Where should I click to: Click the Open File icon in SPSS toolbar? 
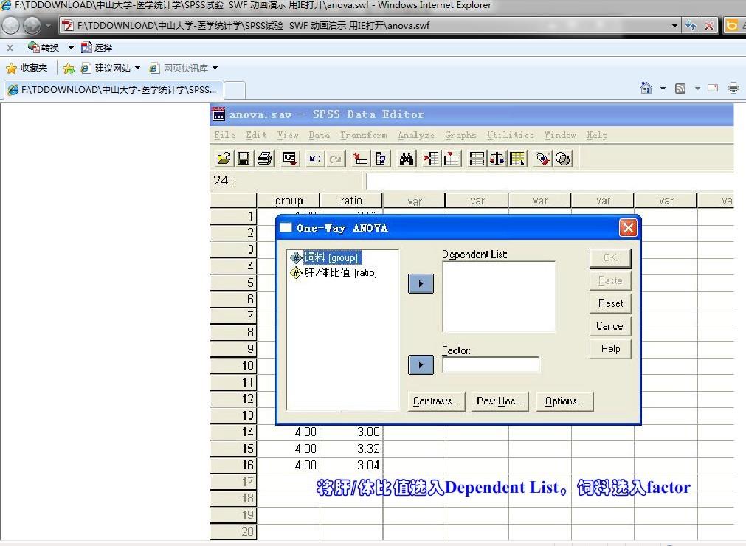[223, 159]
